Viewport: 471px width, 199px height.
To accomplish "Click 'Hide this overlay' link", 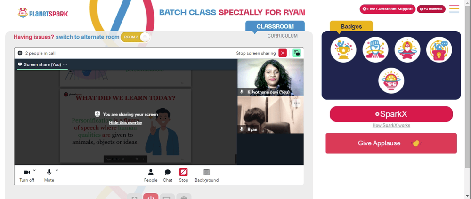I will click(126, 122).
